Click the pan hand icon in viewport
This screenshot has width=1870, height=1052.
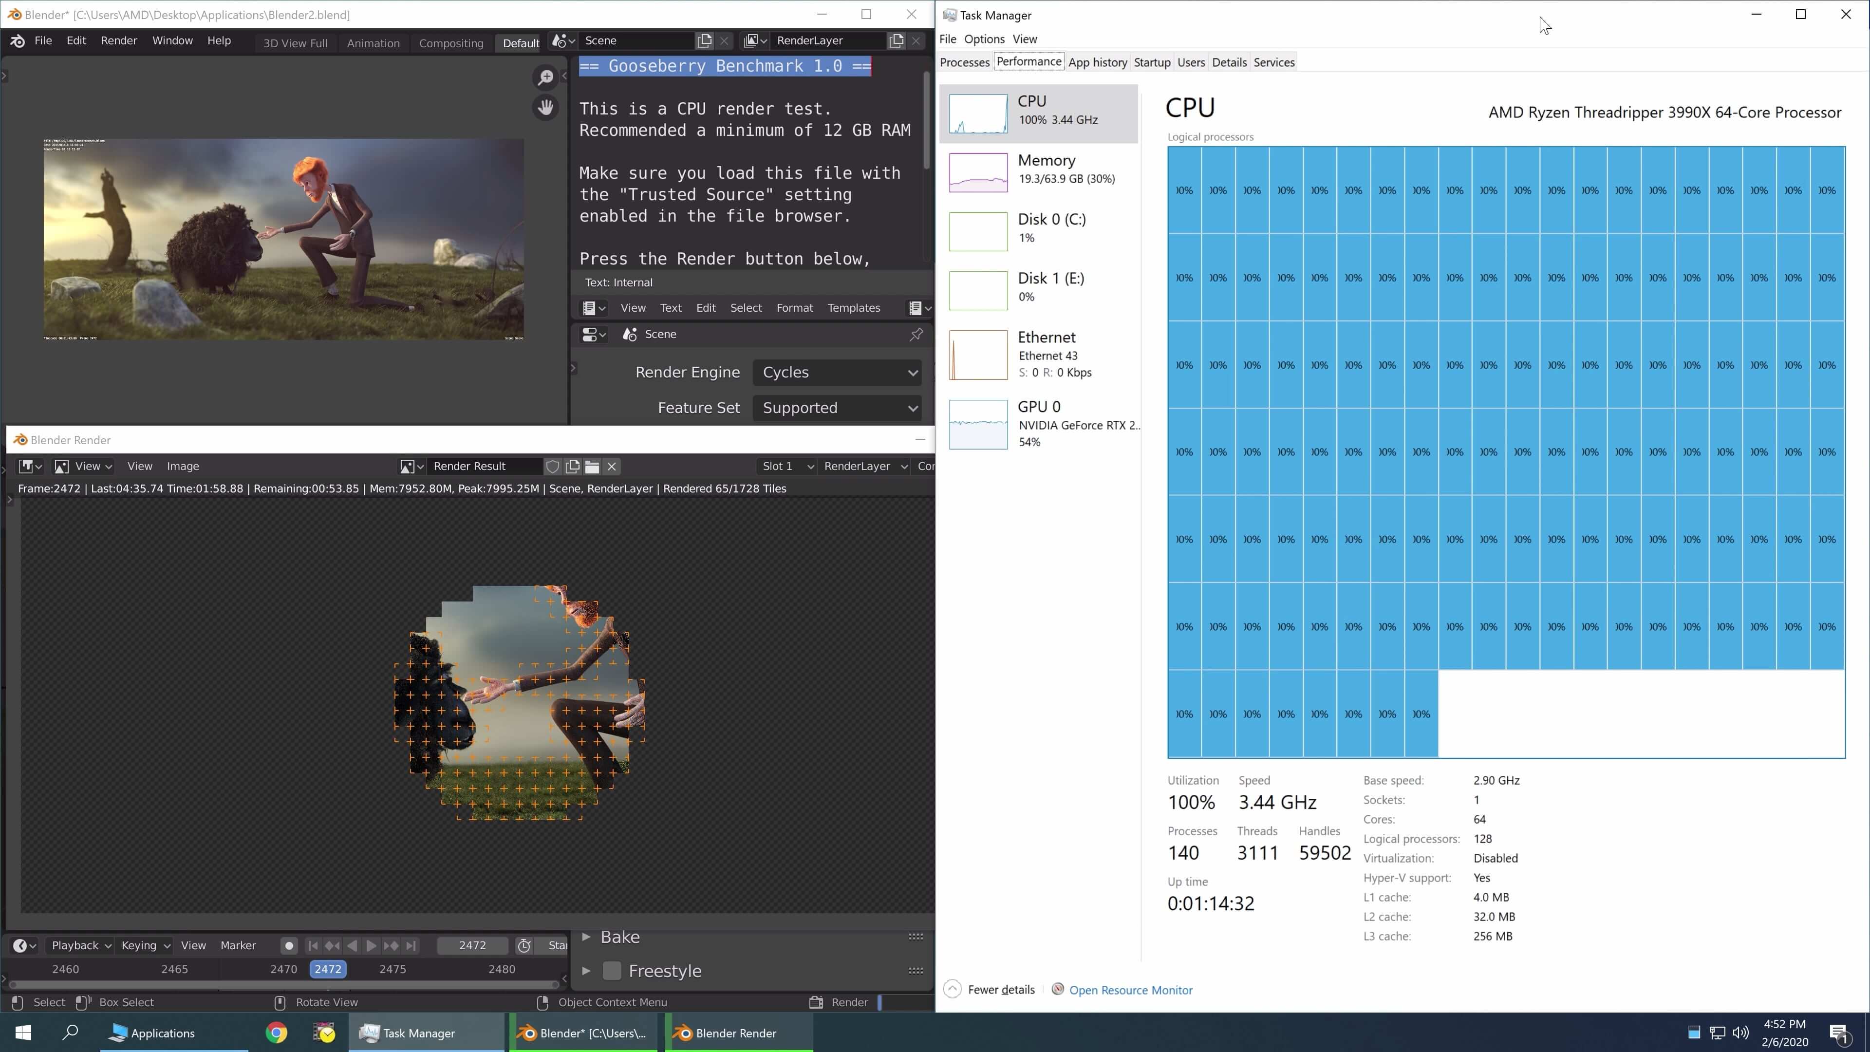coord(545,108)
